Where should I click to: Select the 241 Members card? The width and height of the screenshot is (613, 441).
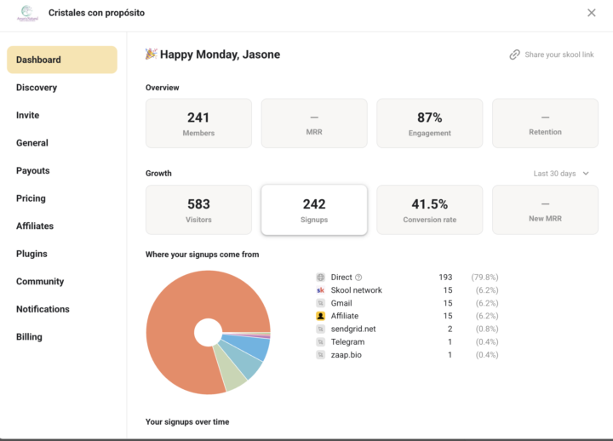pyautogui.click(x=198, y=123)
